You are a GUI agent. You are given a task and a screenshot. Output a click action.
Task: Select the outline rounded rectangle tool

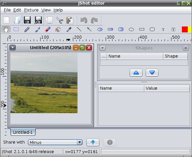click(152, 29)
